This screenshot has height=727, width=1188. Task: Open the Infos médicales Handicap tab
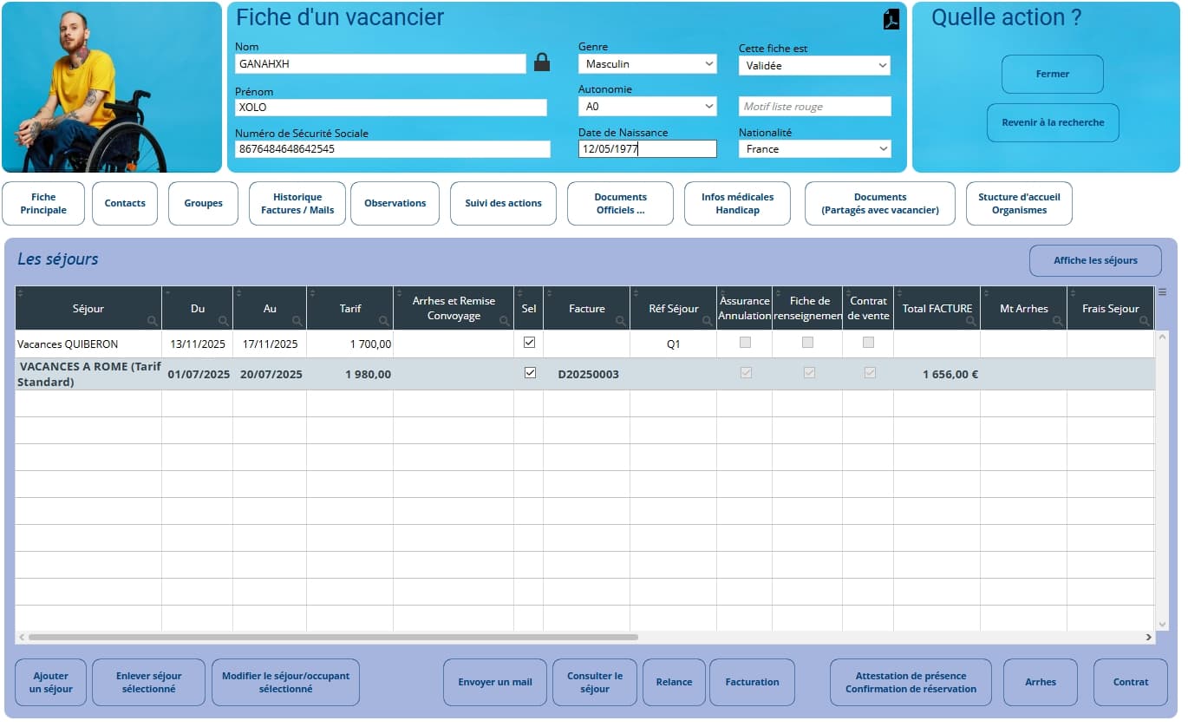[x=737, y=203]
